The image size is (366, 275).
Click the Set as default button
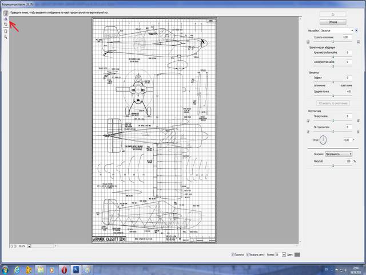332,103
